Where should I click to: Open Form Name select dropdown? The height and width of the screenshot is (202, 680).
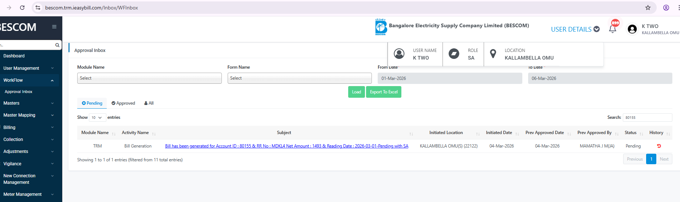coord(300,78)
